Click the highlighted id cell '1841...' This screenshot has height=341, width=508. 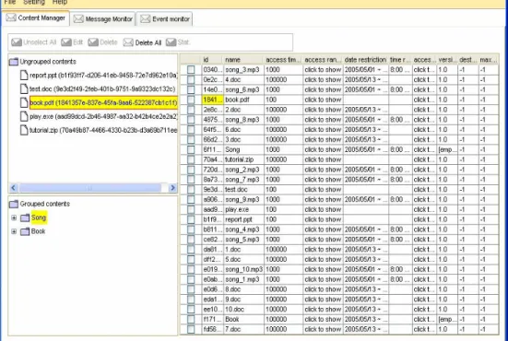[x=212, y=100]
